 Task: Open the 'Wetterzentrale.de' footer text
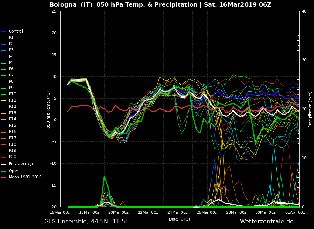tap(267, 221)
